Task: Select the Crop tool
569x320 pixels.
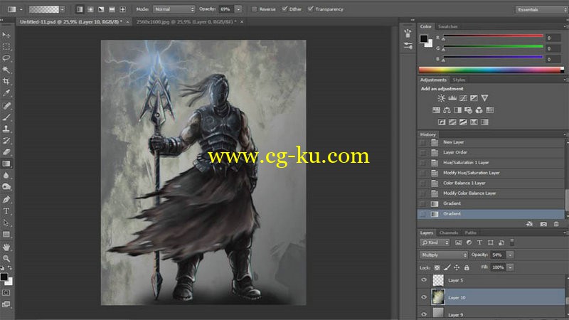Action: tap(6, 81)
